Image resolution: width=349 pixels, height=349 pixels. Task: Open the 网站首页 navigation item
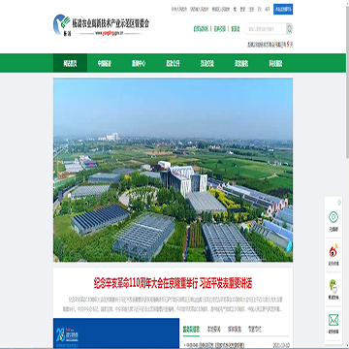pyautogui.click(x=70, y=63)
